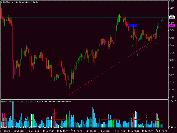
Task: Click the 93.90 price scale label
Action: pos(172,30)
